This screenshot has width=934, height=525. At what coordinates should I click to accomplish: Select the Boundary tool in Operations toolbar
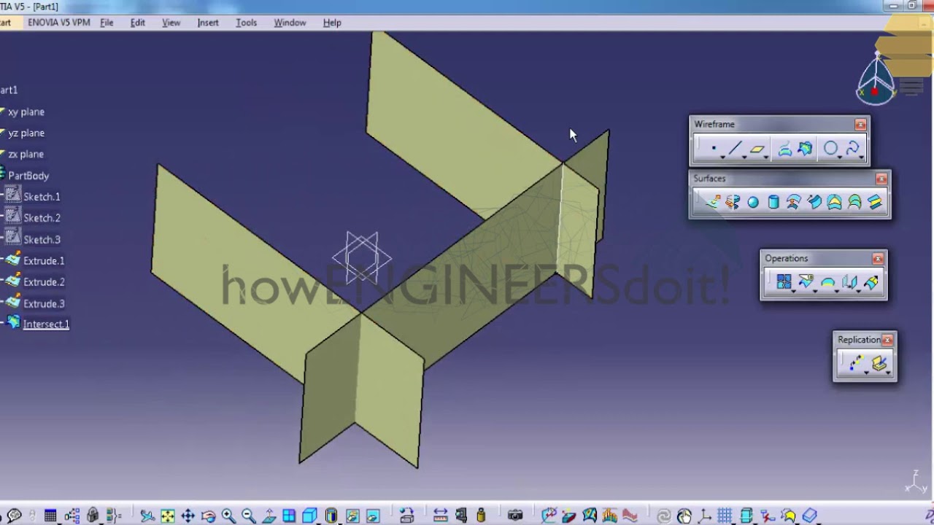click(827, 282)
